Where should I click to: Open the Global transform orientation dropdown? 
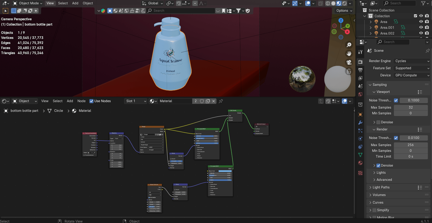pyautogui.click(x=152, y=3)
